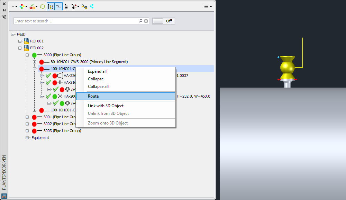Open the validation checkmark filter dropdown
This screenshot has width=346, height=200.
34,7
